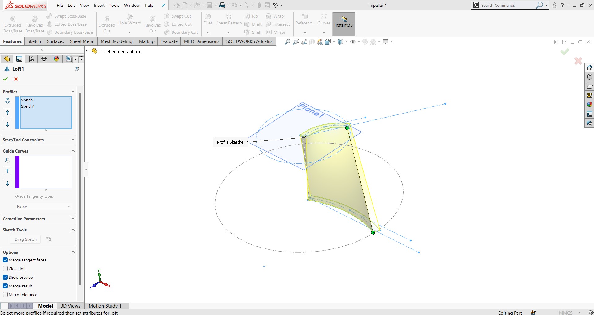Open the Insert menu
Screen dimensions: 594x315
99,5
